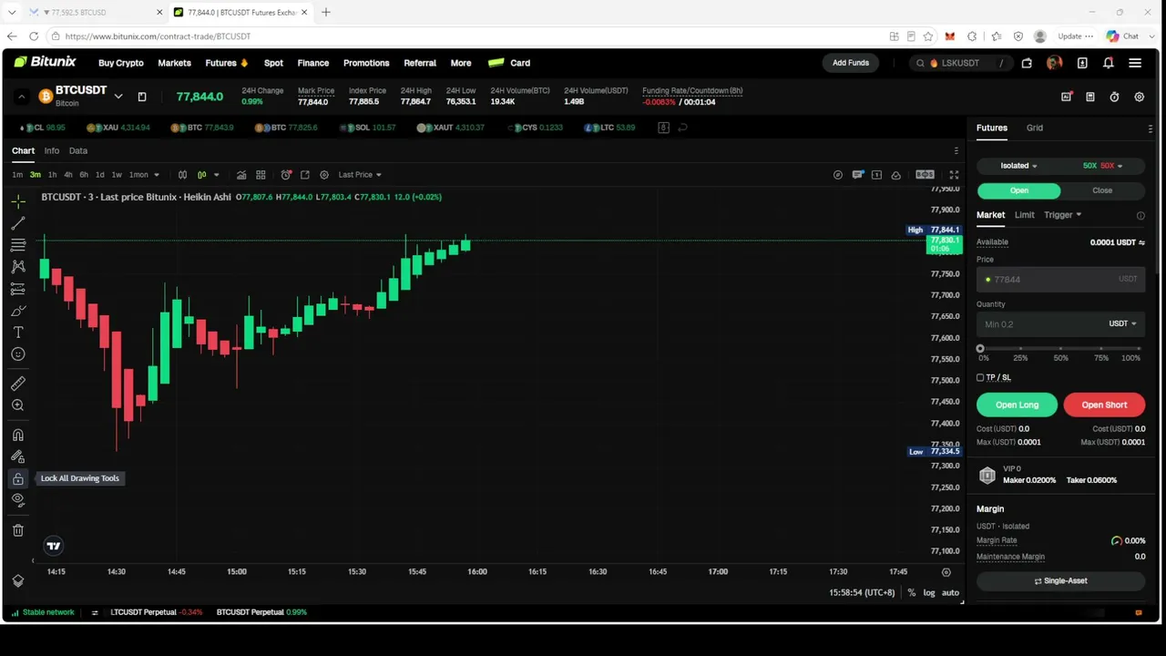Click the Open Short button
1166x656 pixels.
coord(1104,405)
